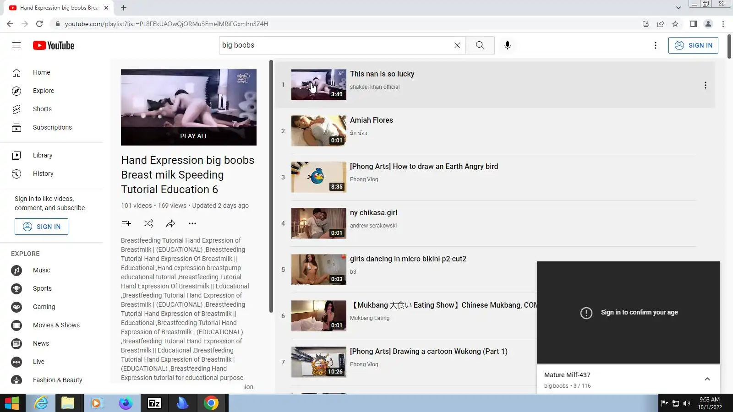Open the tab search chevron
The image size is (733, 412).
(678, 8)
